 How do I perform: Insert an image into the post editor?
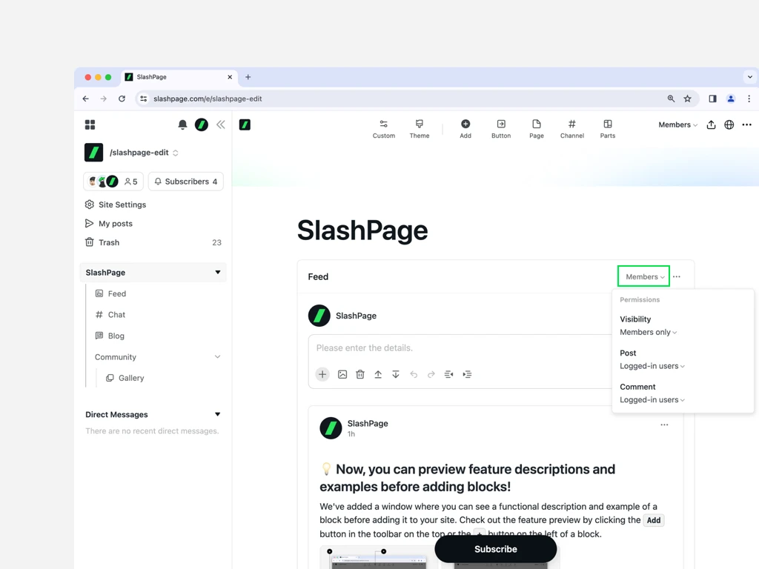click(342, 375)
